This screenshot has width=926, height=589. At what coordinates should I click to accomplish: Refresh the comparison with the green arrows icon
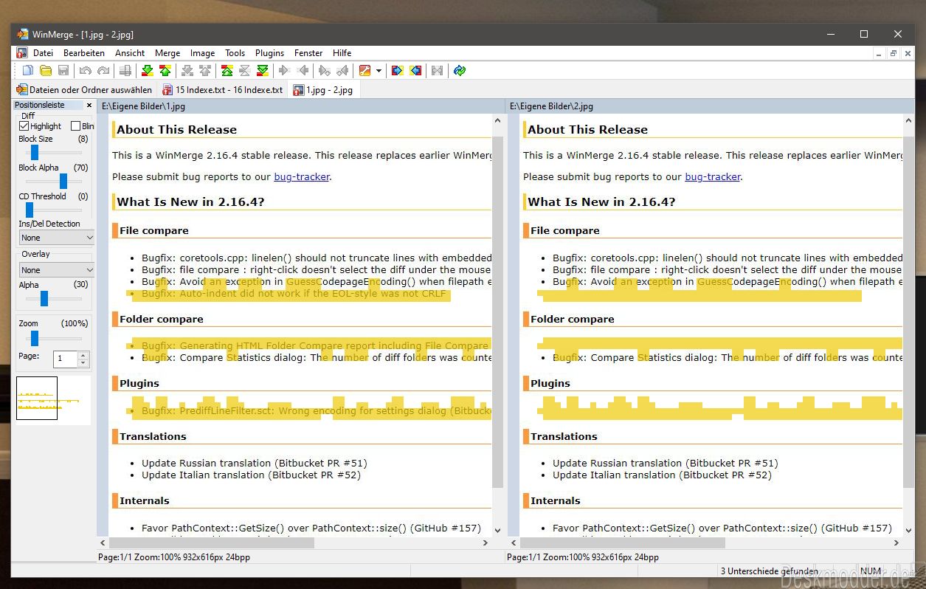coord(460,71)
